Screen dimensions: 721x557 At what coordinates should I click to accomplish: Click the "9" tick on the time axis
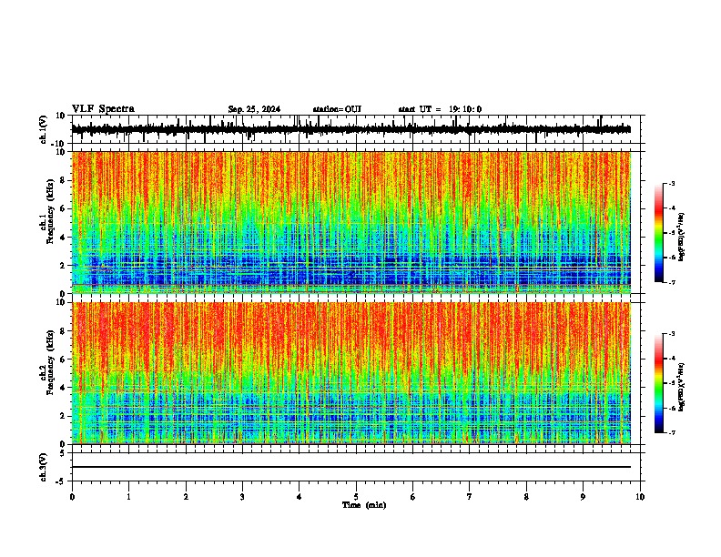[x=583, y=497]
